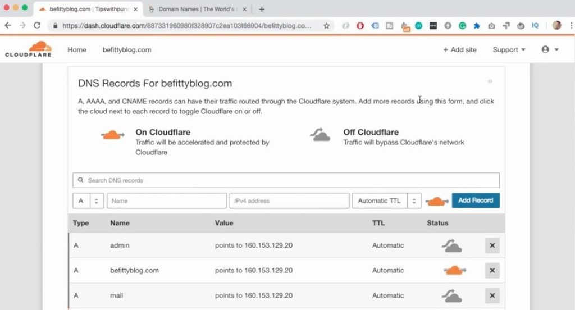Go forward in browser history
Viewport: 575px width, 310px height.
(22, 25)
